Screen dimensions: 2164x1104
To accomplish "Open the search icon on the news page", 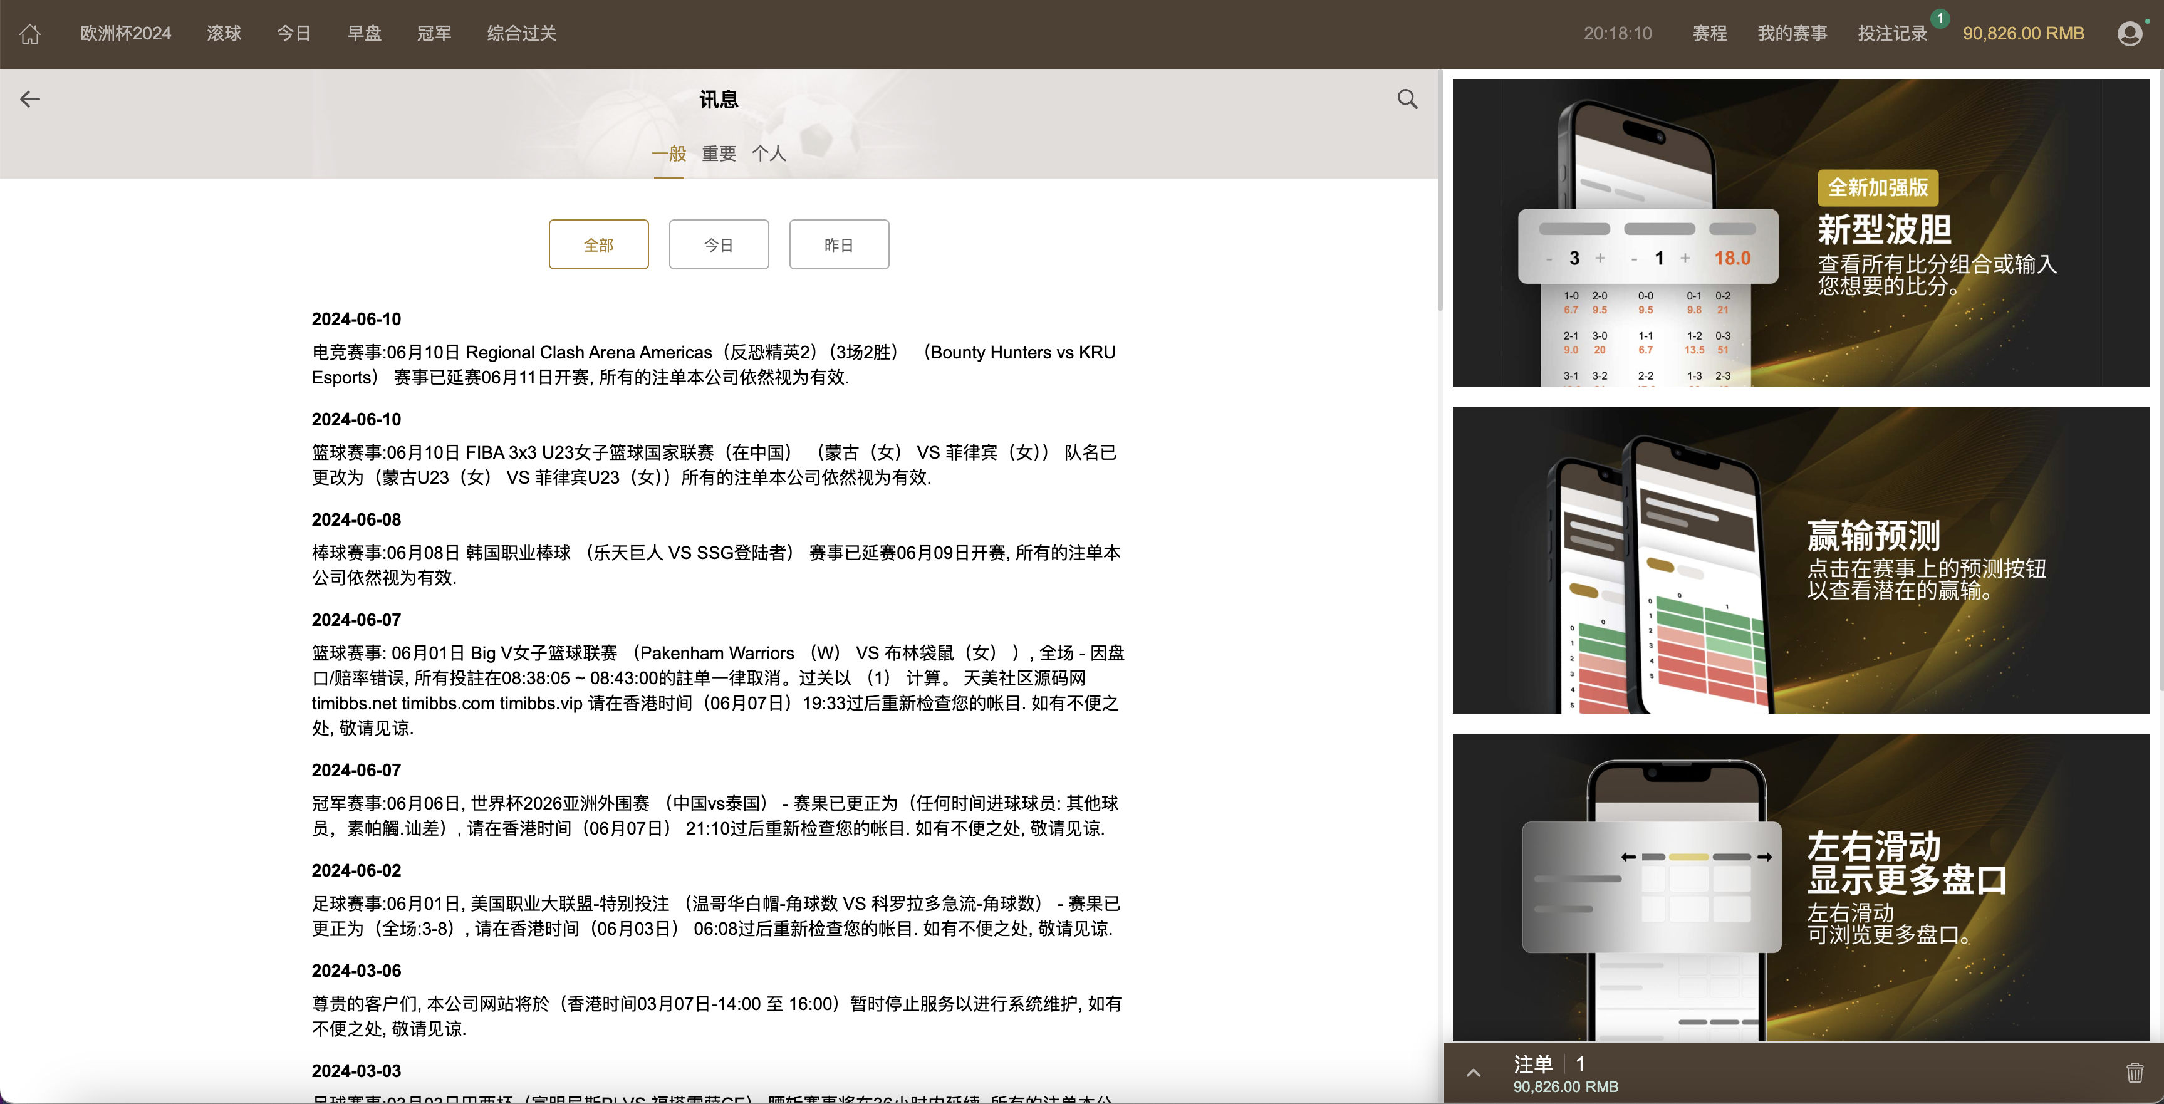I will (x=1408, y=98).
